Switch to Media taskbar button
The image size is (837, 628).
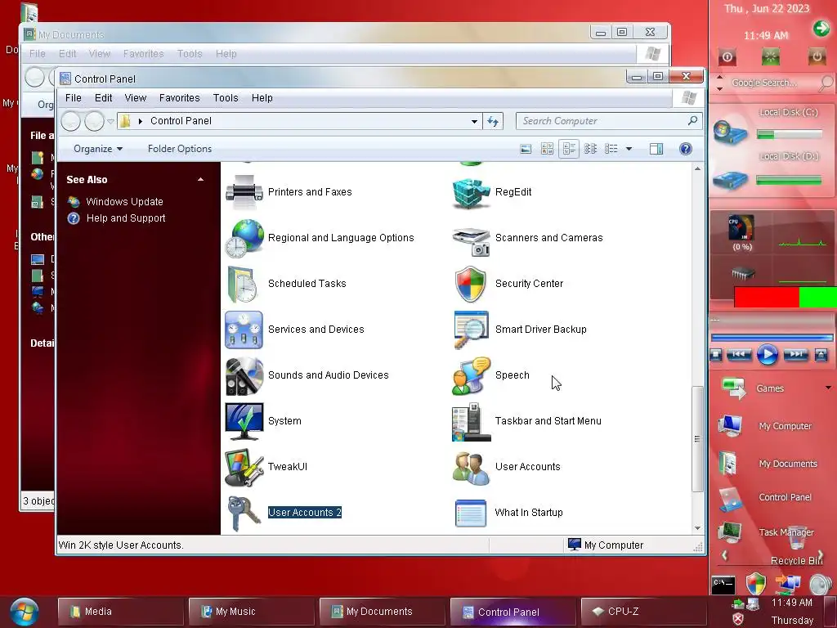point(120,612)
